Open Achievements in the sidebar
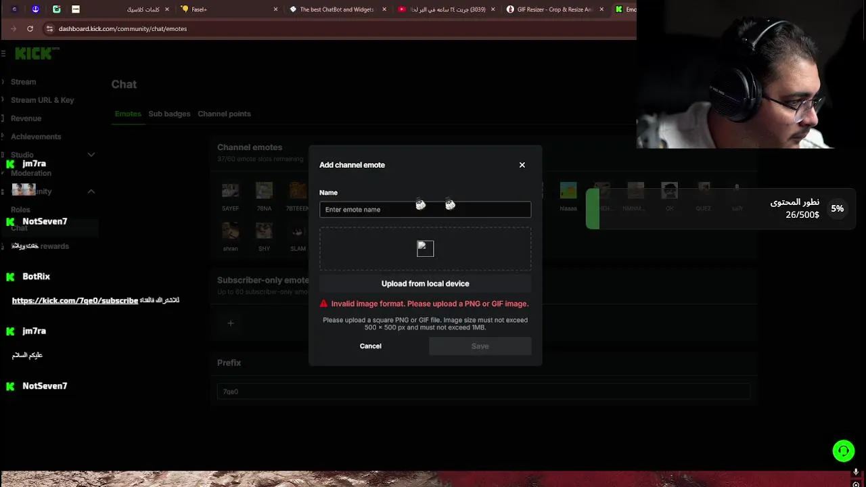Screen dimensions: 866x487 [x=36, y=137]
